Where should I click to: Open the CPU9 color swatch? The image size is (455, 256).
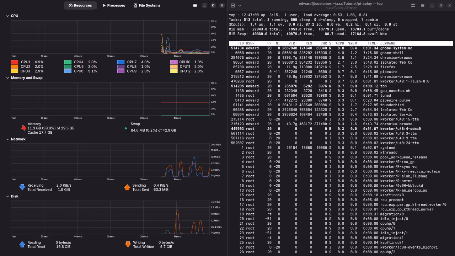(x=121, y=71)
